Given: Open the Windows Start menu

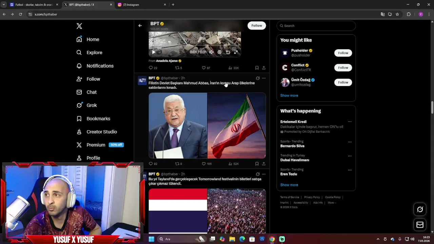Looking at the screenshot, I should 151,239.
